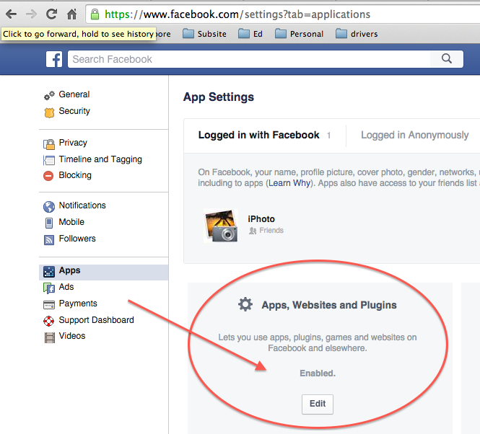Open Followers settings in sidebar

point(77,238)
